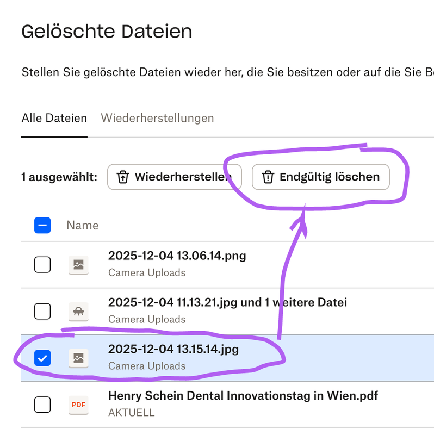Switch to the Wiederherstellungen tab
The image size is (434, 435).
coord(157,118)
